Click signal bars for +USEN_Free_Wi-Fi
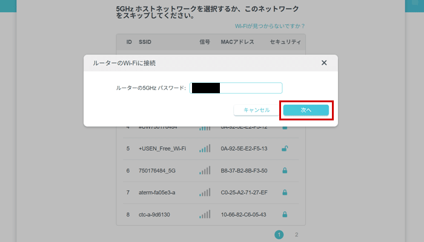 (x=205, y=148)
